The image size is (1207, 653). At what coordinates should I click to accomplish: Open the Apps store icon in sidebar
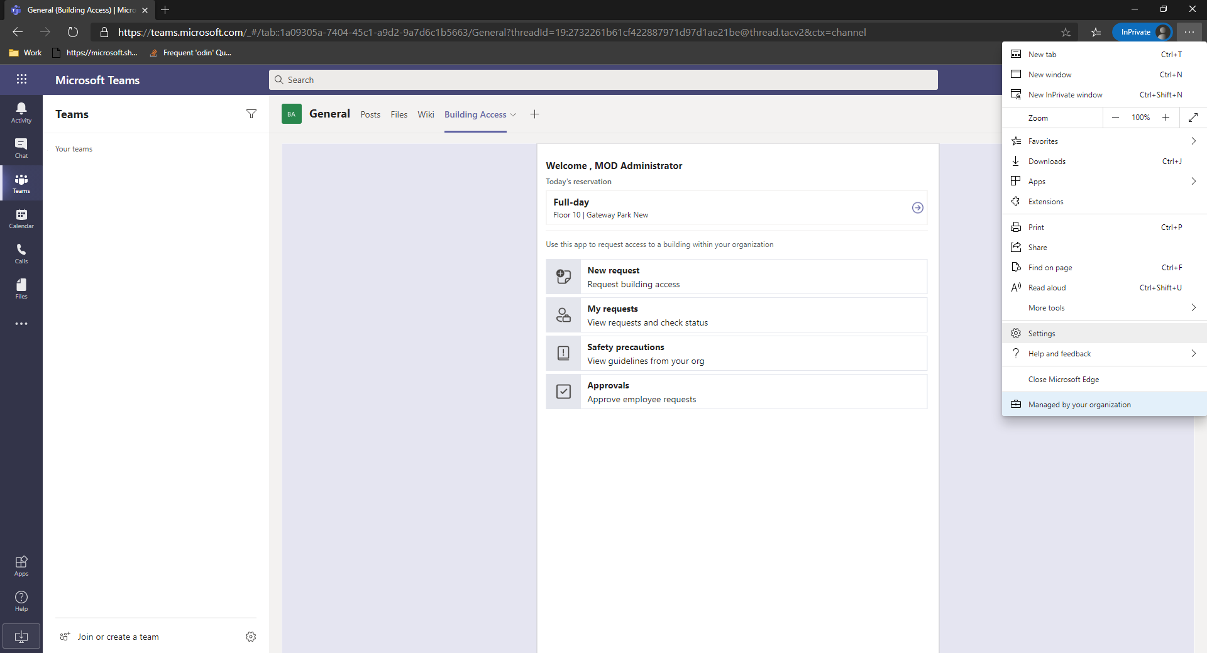click(21, 566)
